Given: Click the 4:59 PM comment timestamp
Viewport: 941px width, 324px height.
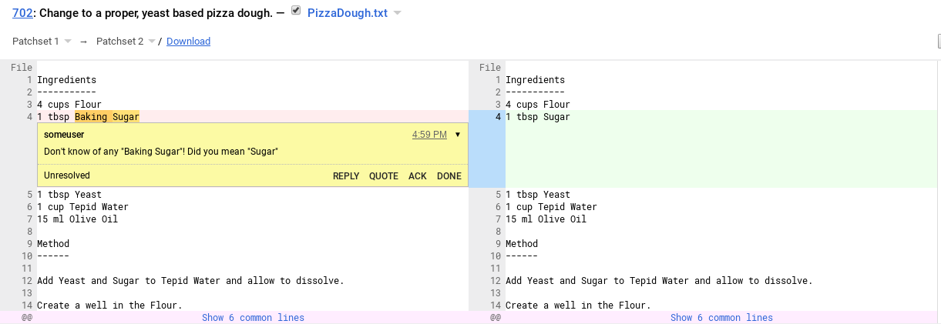Looking at the screenshot, I should pos(429,135).
